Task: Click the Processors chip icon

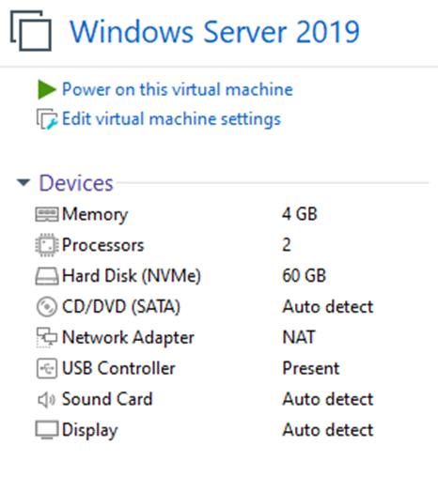Action: click(46, 245)
